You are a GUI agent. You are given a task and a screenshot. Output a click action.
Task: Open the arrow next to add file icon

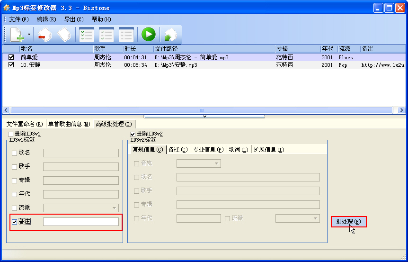(x=29, y=35)
